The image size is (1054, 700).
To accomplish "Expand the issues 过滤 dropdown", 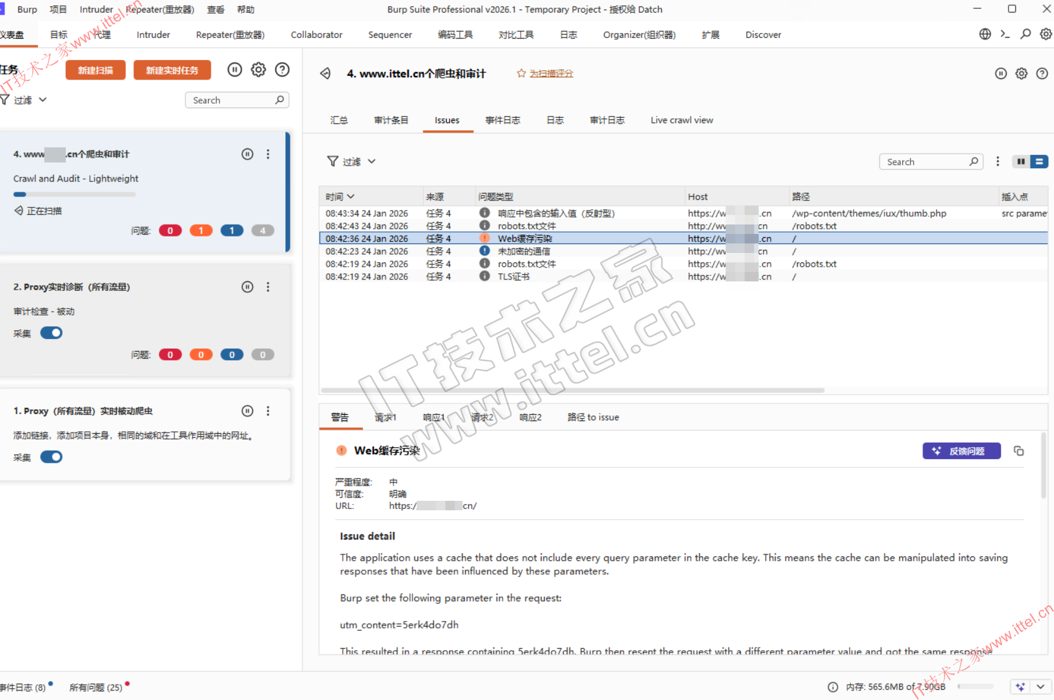I will pyautogui.click(x=371, y=162).
